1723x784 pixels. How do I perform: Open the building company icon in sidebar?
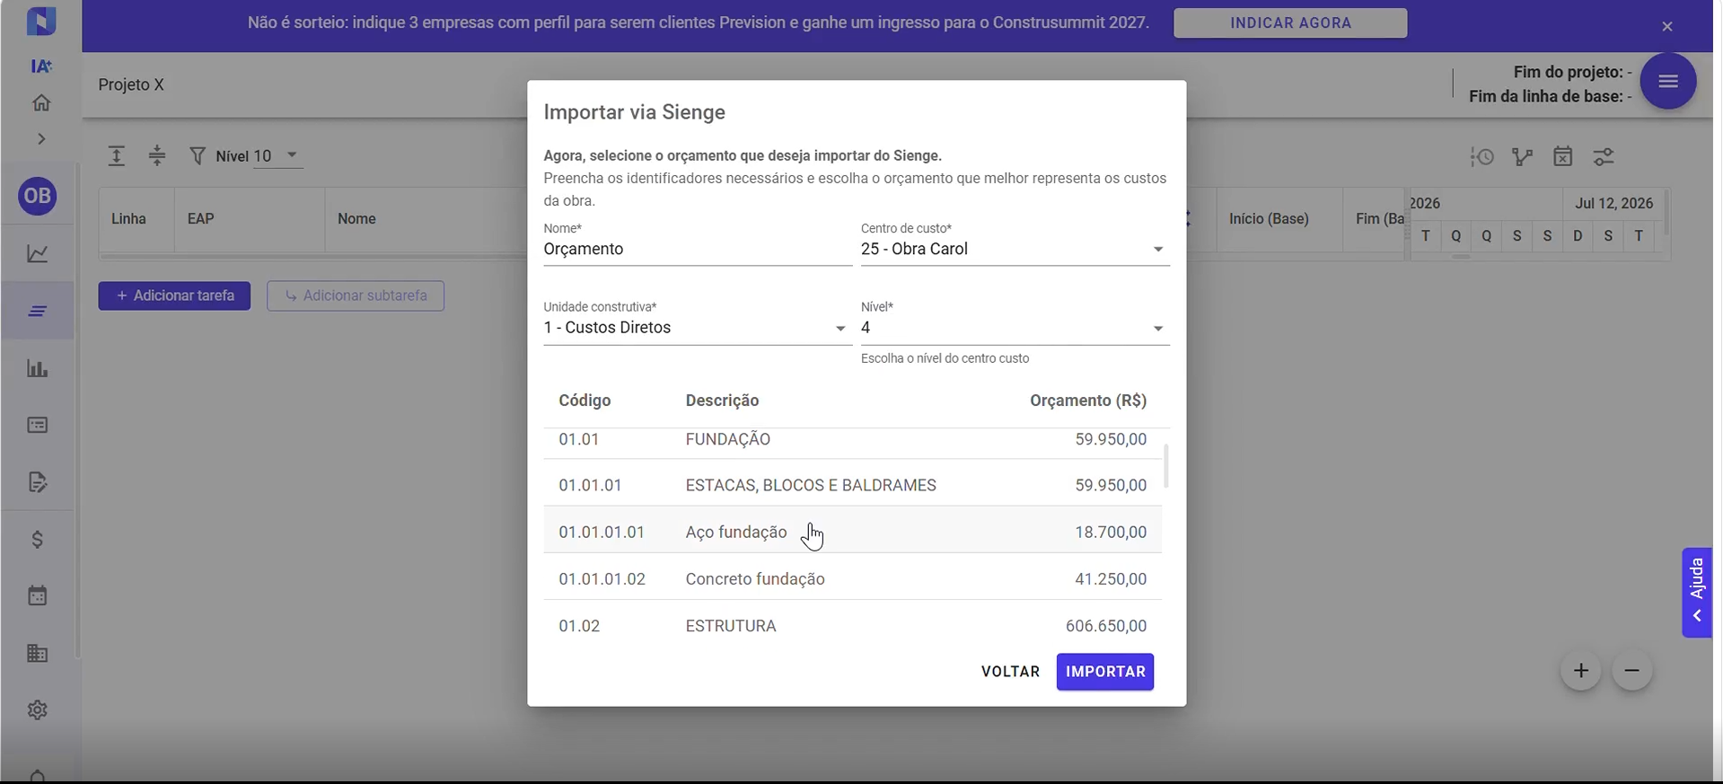click(38, 653)
